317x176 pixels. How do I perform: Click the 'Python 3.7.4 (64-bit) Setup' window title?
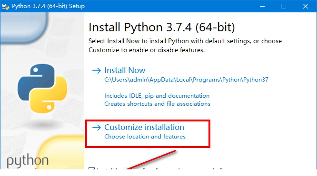pos(48,6)
